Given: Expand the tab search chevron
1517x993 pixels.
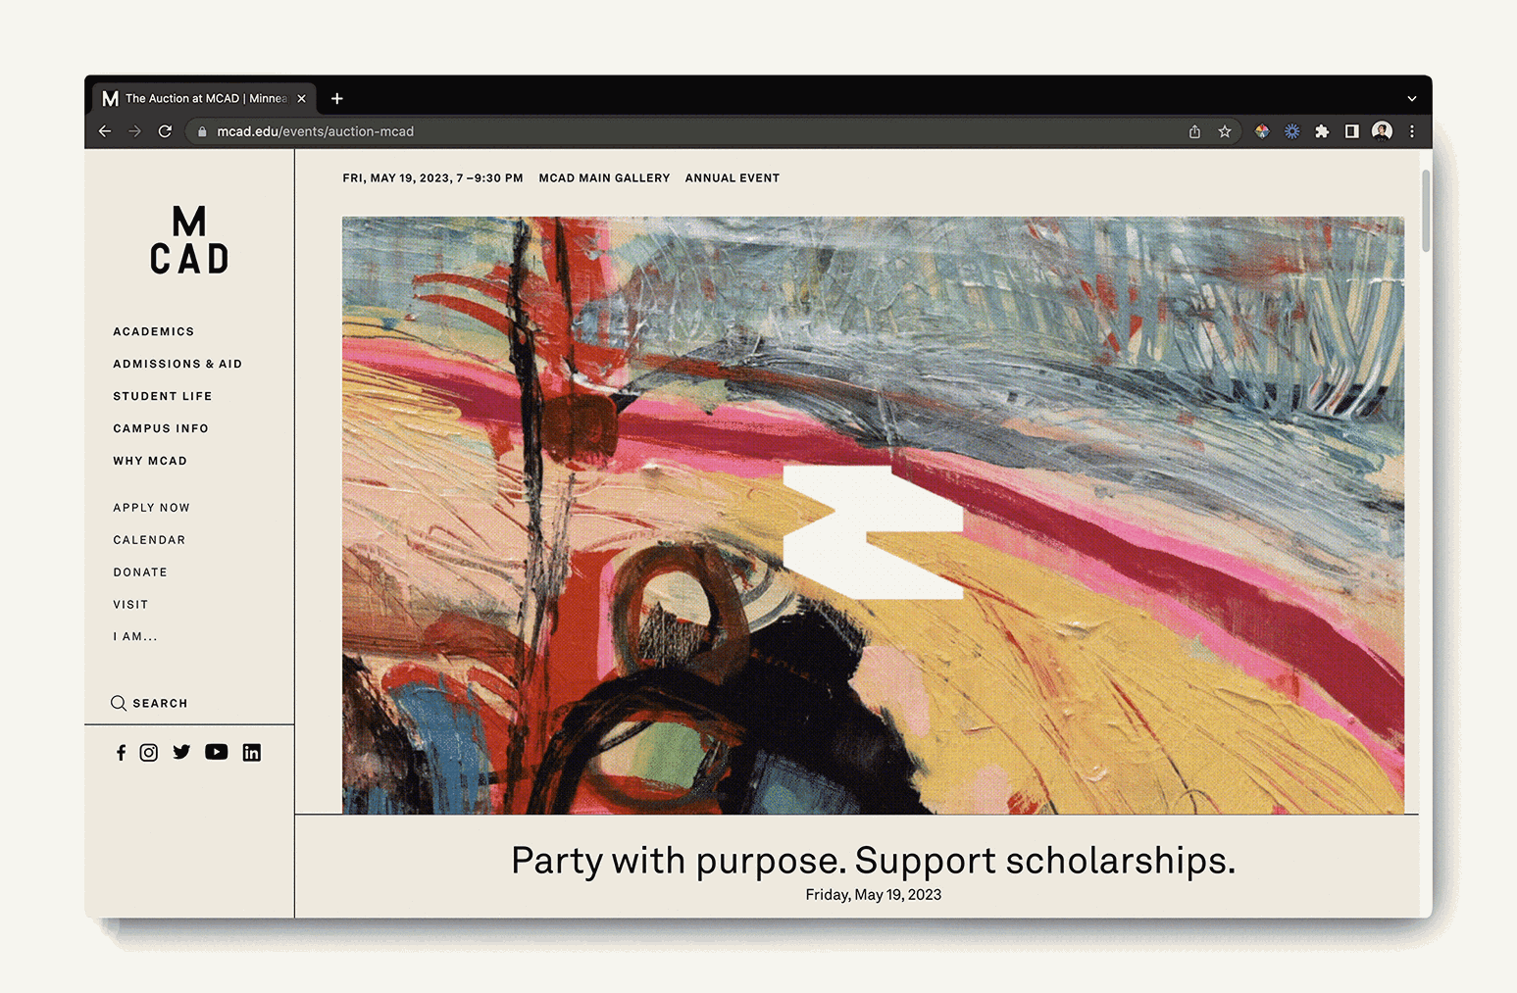Looking at the screenshot, I should (x=1412, y=99).
